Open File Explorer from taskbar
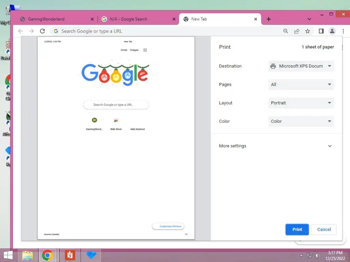 pos(28,255)
